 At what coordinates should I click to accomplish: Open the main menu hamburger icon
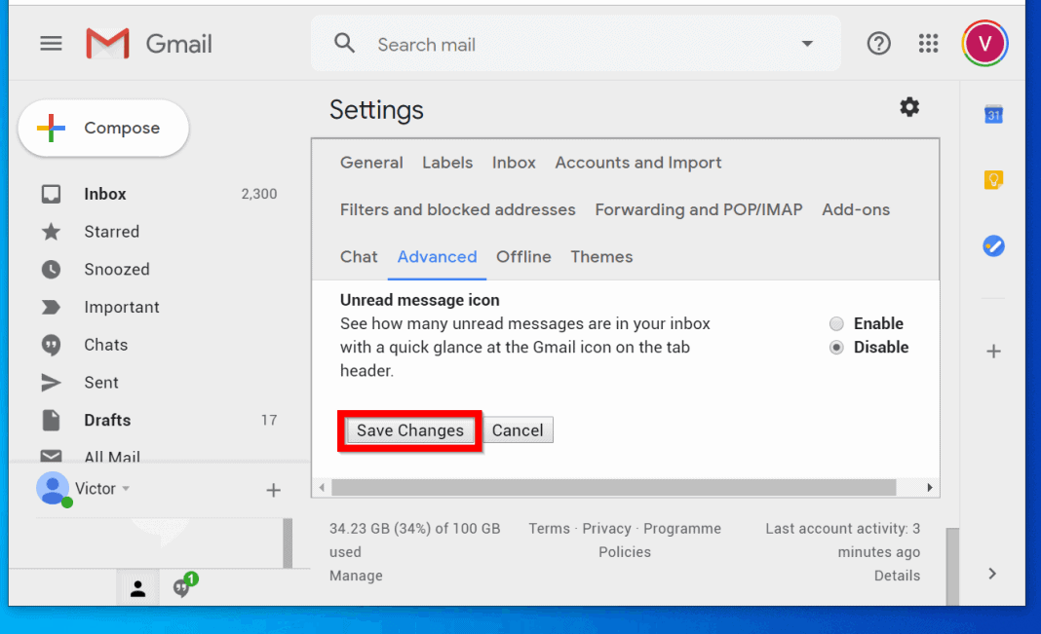51,44
